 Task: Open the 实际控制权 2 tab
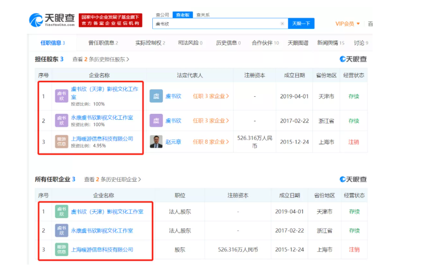click(150, 43)
